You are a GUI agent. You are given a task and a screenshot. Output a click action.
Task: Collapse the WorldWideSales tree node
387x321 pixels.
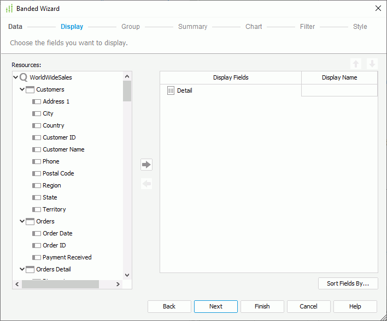(x=15, y=78)
